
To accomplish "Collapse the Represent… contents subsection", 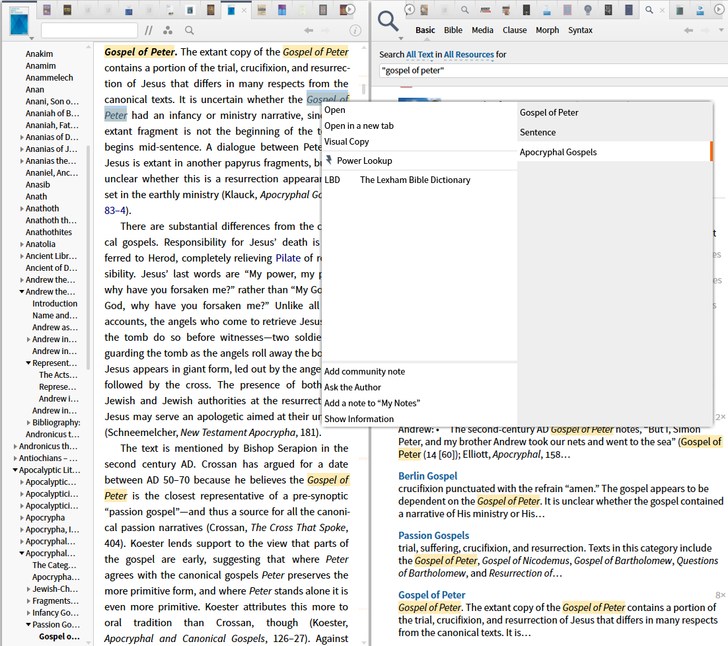I will tap(28, 363).
